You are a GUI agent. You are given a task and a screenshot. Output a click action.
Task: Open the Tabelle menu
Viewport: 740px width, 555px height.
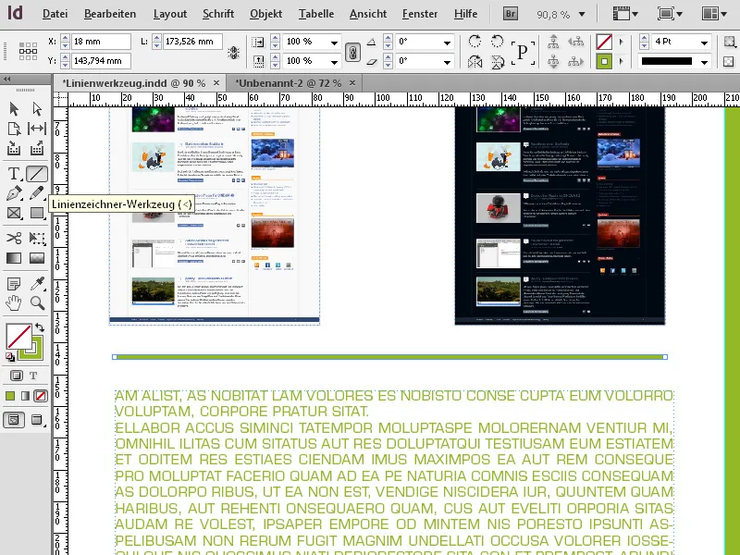(316, 14)
